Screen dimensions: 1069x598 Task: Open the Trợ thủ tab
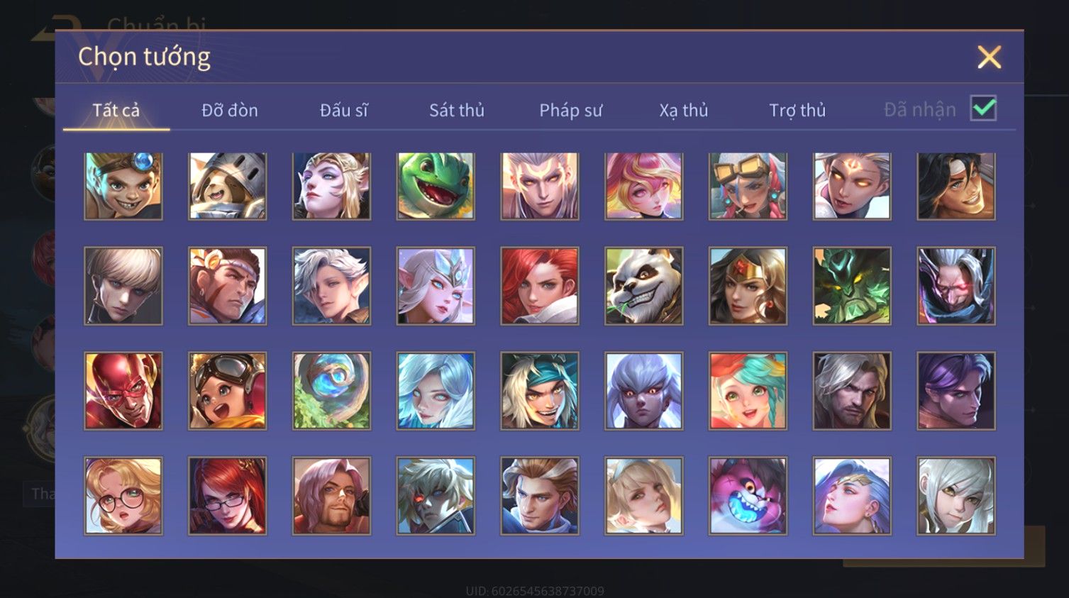coord(797,110)
